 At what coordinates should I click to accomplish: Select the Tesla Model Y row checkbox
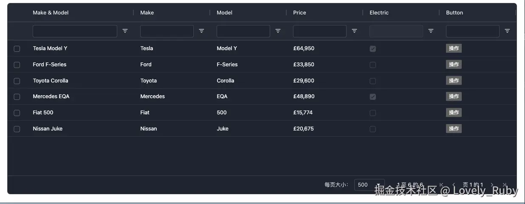click(x=17, y=49)
